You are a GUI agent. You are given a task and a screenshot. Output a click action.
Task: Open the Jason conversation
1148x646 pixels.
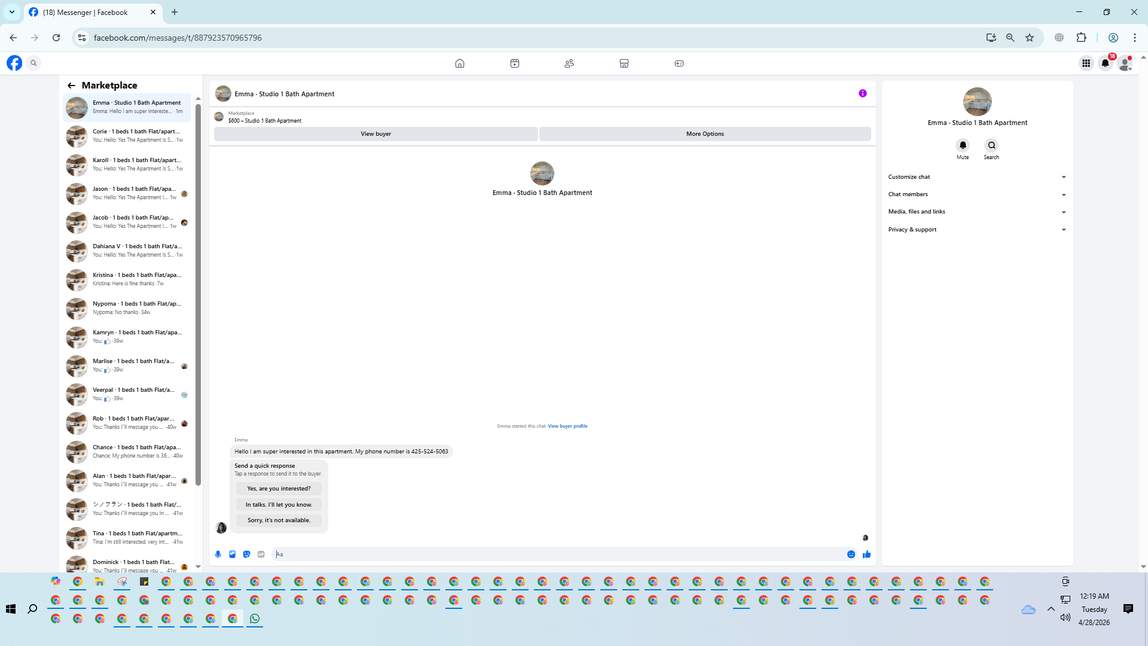point(127,194)
